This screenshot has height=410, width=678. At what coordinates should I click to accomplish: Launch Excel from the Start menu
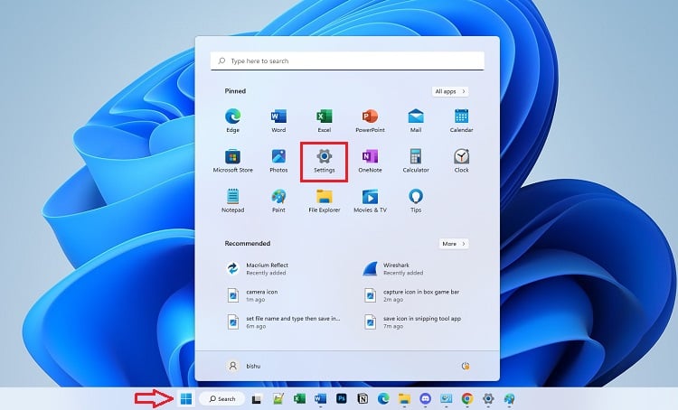click(324, 119)
